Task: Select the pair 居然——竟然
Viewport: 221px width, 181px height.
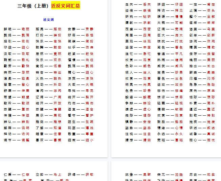Action: pos(48,54)
